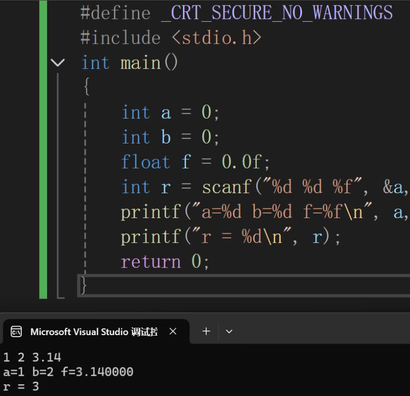
Task: Click the Microsoft Visual Studio debug console tab
Action: tap(96, 331)
